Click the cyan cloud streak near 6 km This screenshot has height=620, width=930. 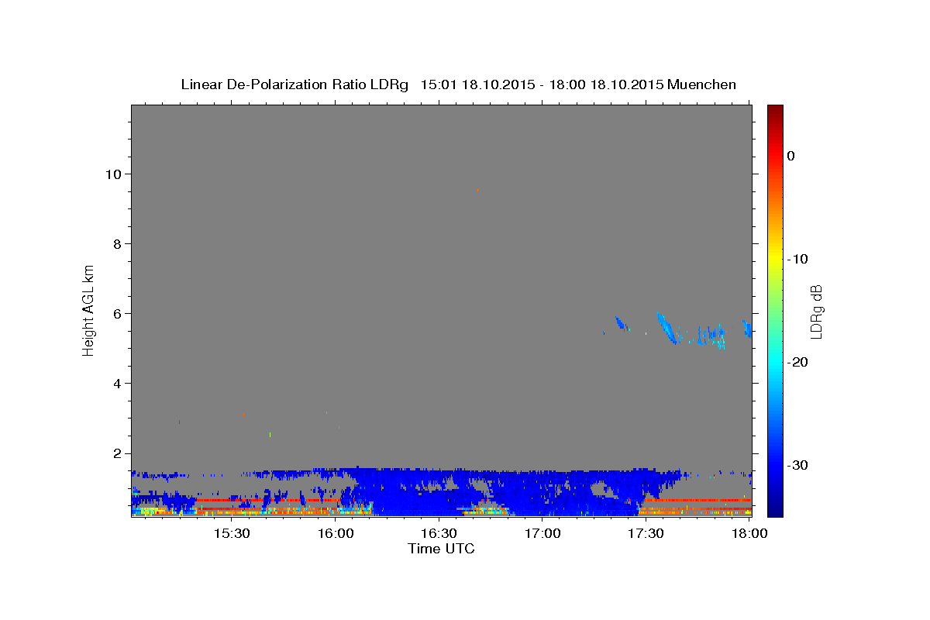(666, 328)
